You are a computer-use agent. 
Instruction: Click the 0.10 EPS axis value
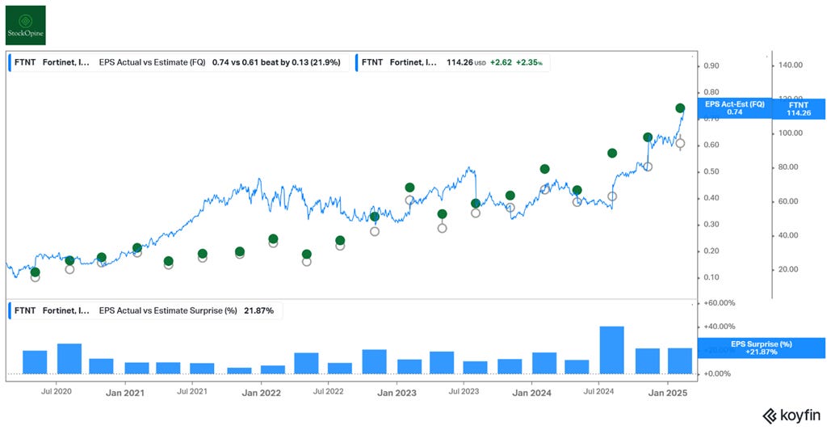coord(713,278)
